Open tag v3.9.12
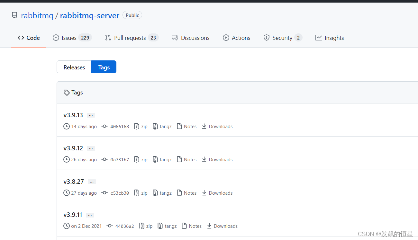This screenshot has height=240, width=418. [x=73, y=148]
